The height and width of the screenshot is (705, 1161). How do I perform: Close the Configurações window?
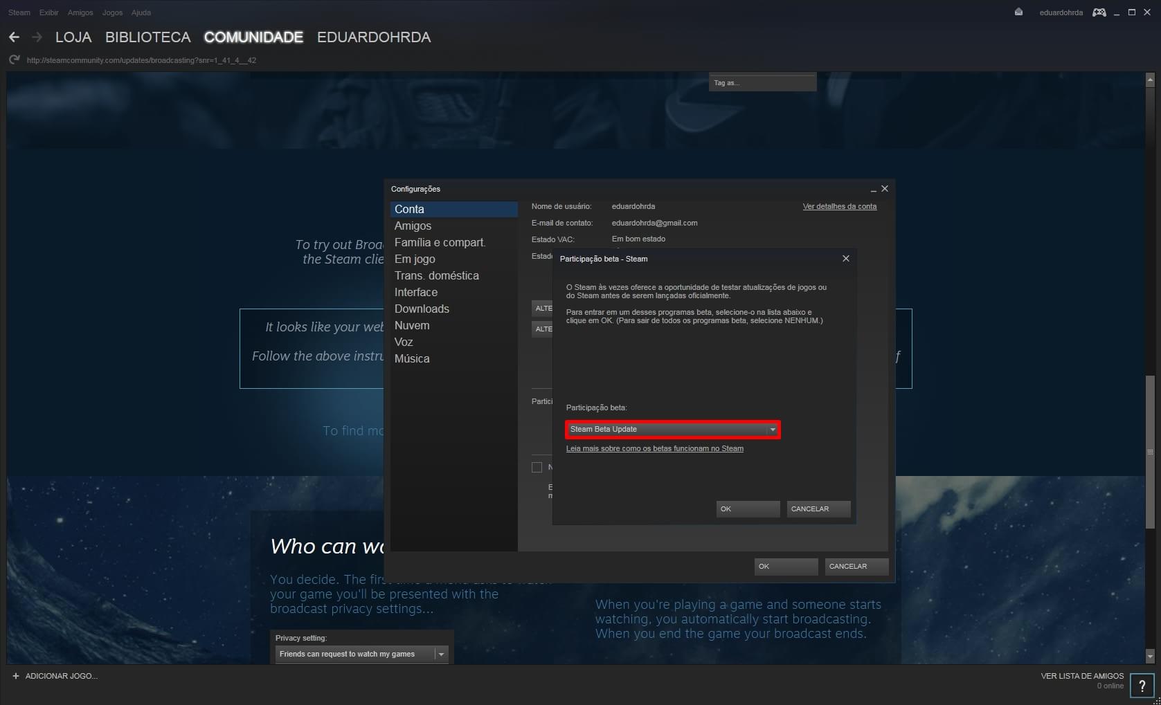pos(884,188)
